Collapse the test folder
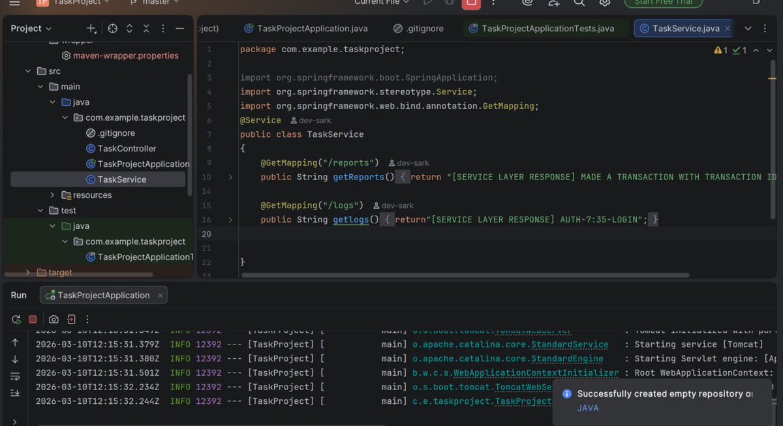783x426 pixels. (x=40, y=211)
